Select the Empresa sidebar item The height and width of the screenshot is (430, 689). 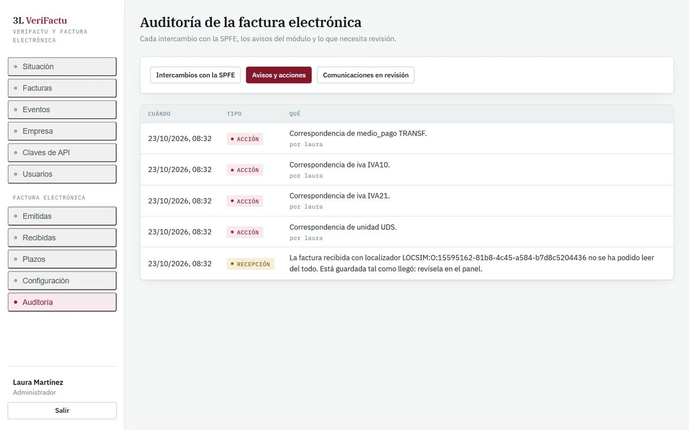point(62,131)
